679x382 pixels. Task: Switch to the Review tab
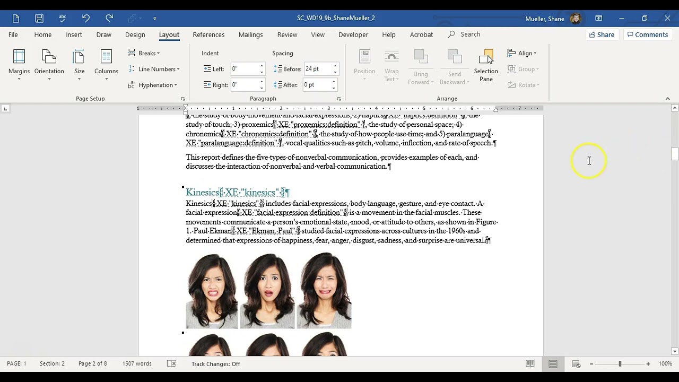[287, 34]
